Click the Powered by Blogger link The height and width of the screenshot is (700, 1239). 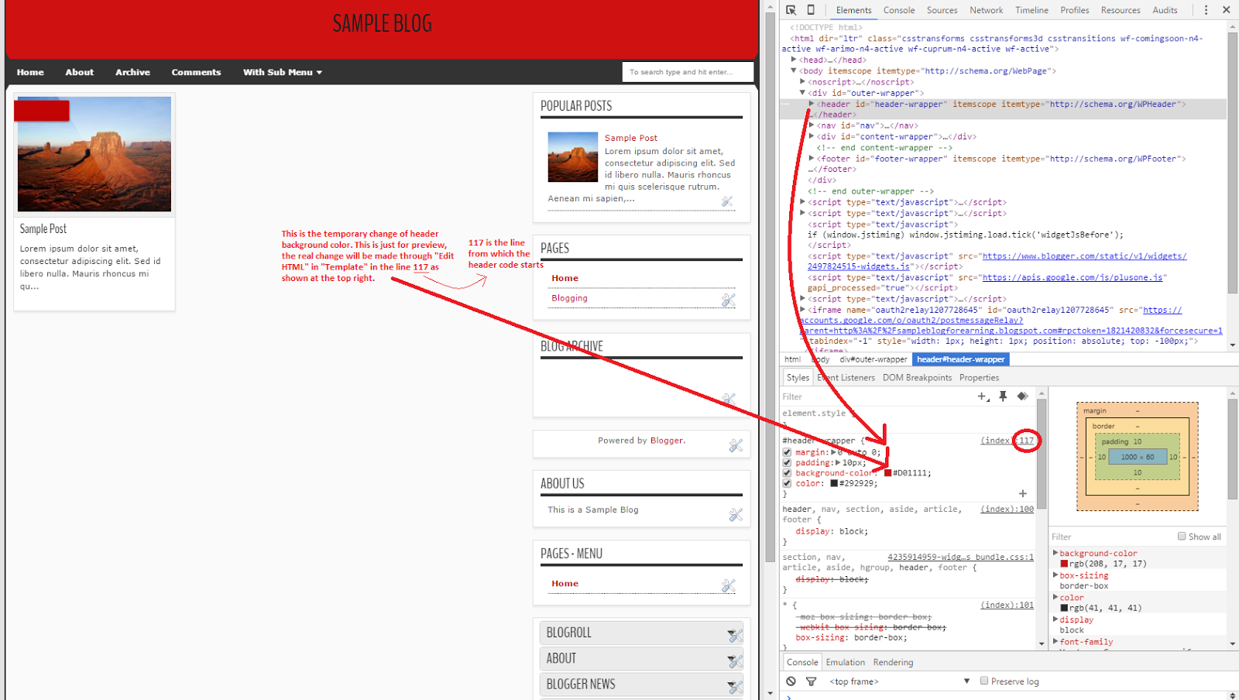(667, 440)
